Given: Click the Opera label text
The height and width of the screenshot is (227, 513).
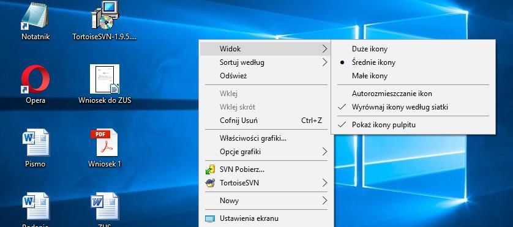Looking at the screenshot, I should (36, 100).
